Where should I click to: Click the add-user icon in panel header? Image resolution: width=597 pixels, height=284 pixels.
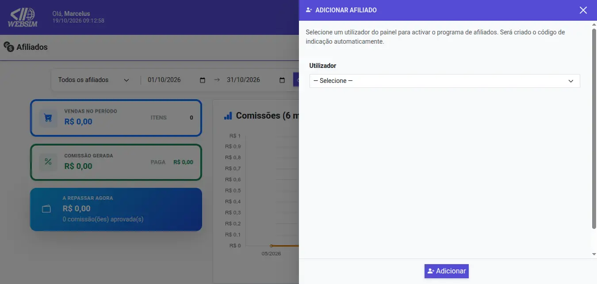pyautogui.click(x=309, y=10)
